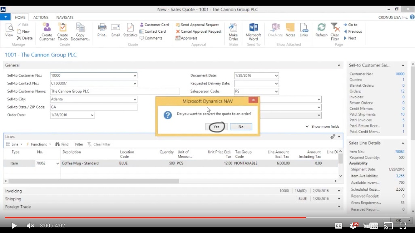Expand the Invoicing section
Image resolution: width=415 pixels, height=233 pixels.
tap(339, 191)
